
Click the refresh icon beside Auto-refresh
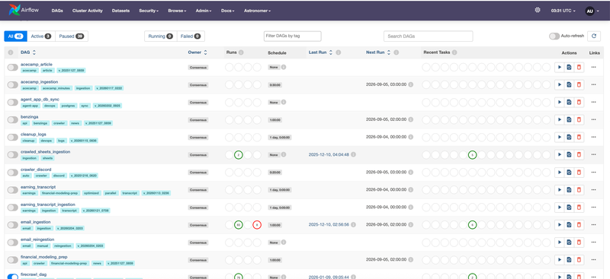click(x=594, y=36)
